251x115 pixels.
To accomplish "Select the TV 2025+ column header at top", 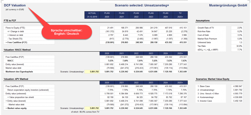I will coord(181,15).
